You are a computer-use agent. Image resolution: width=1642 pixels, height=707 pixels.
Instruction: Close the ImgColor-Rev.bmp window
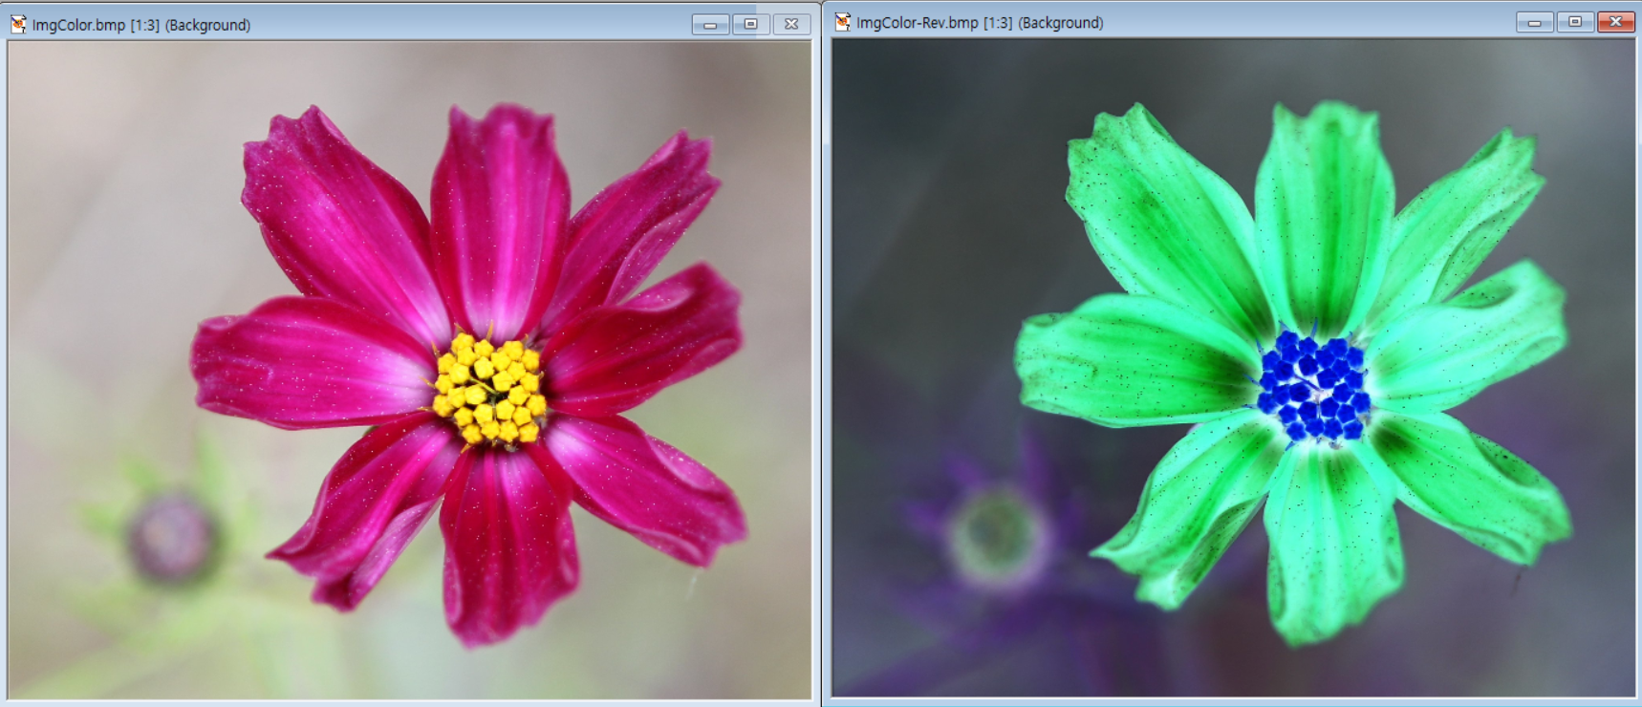coord(1616,22)
